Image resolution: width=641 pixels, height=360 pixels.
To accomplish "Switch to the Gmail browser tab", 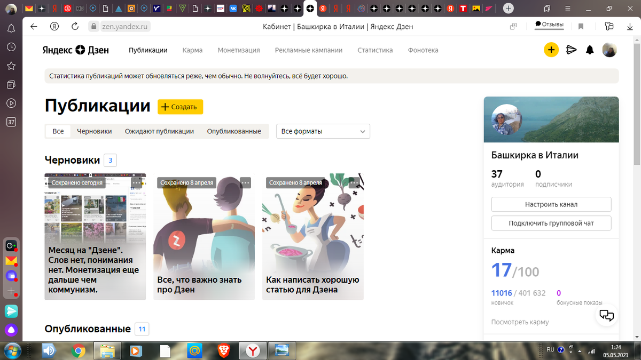I will [29, 9].
